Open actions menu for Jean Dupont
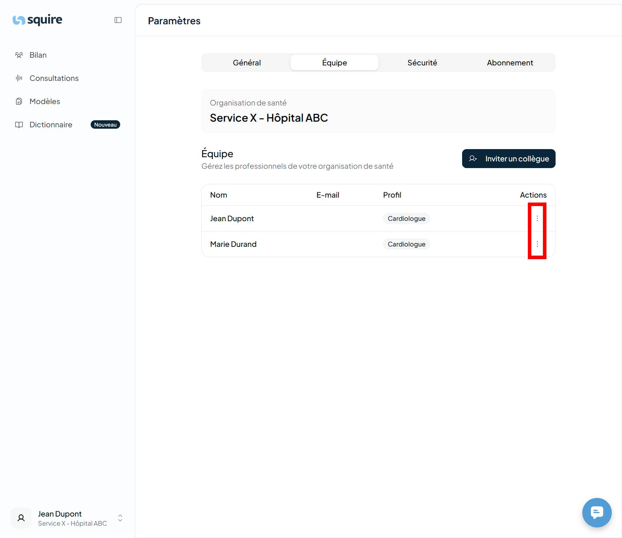Image resolution: width=622 pixels, height=538 pixels. pos(537,218)
